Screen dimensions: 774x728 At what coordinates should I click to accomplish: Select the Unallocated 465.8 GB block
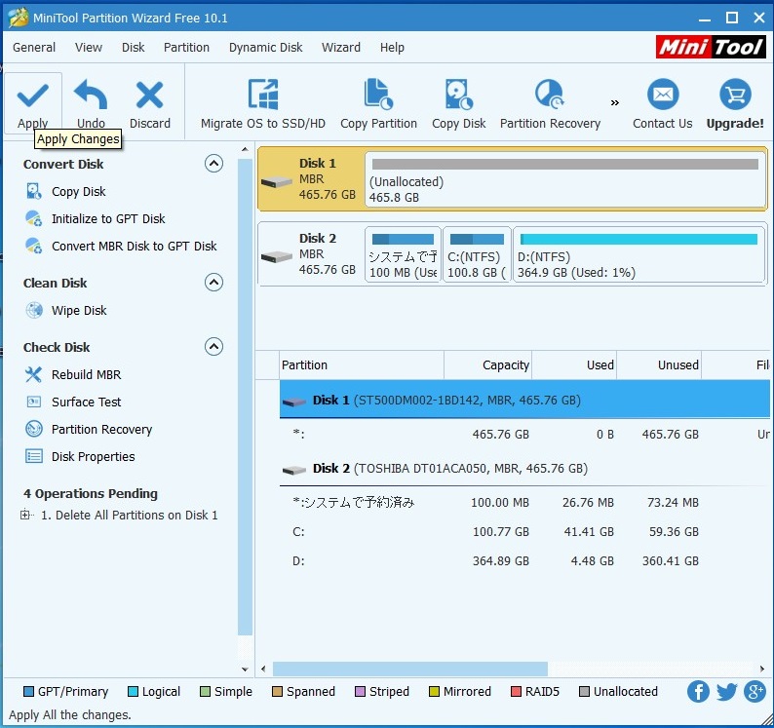click(x=565, y=179)
